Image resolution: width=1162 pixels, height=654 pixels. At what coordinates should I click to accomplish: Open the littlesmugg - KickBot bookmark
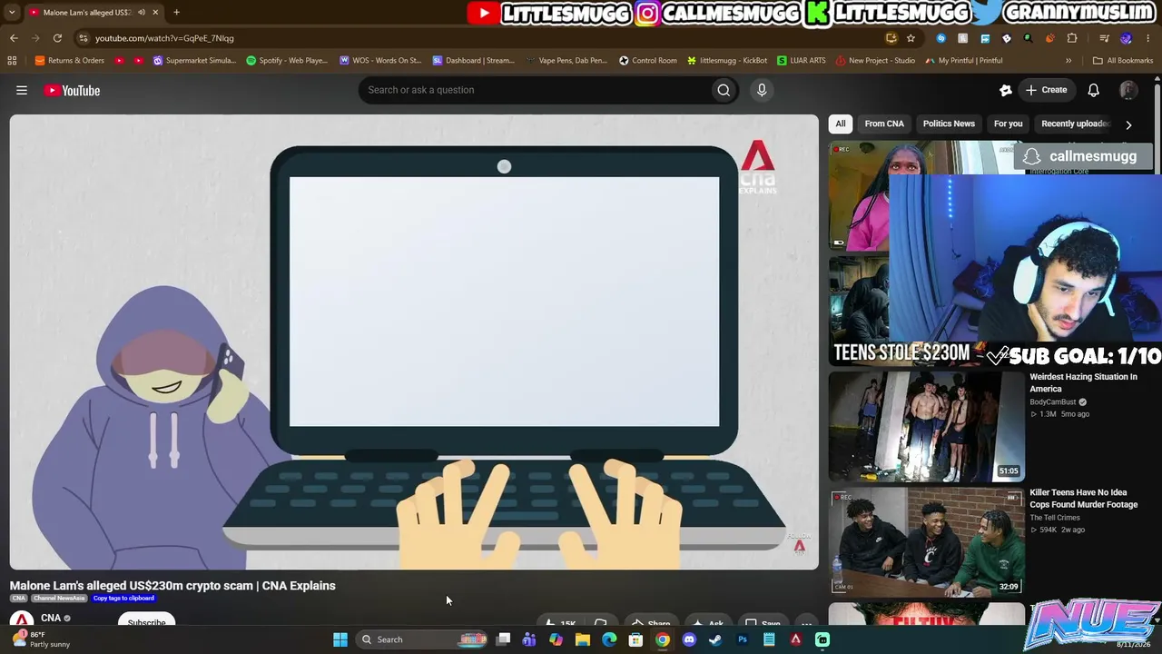click(x=727, y=61)
